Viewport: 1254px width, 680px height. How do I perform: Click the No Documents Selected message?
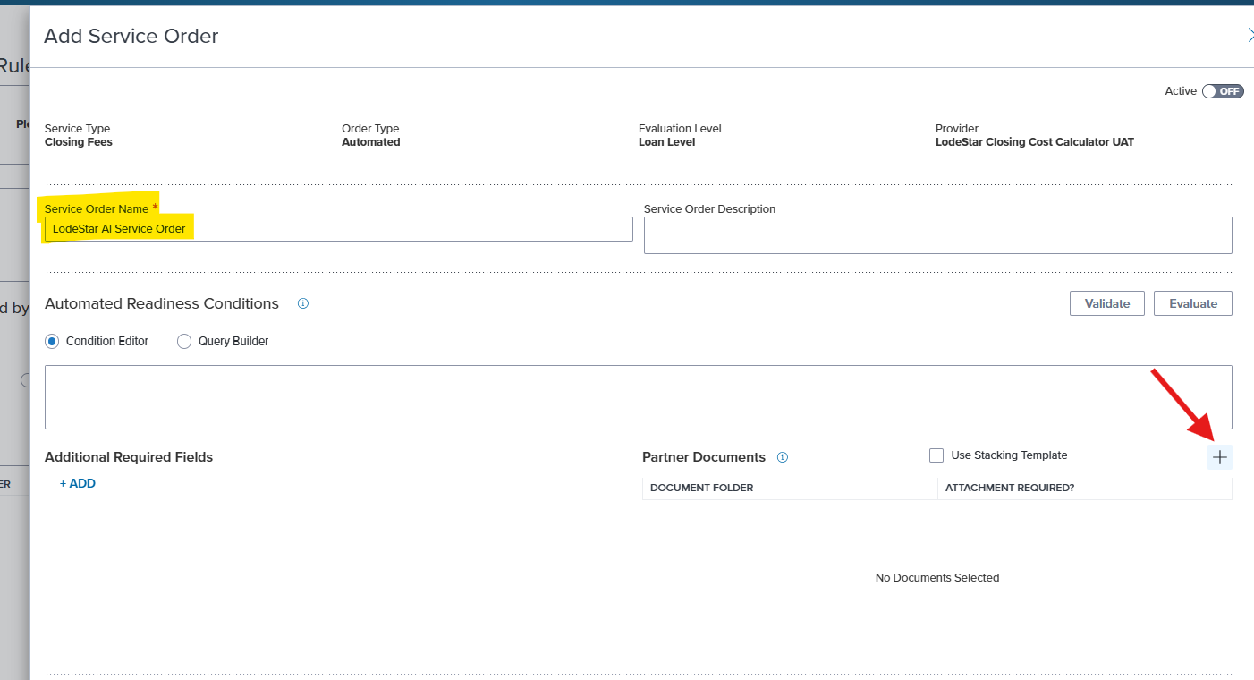(x=937, y=578)
